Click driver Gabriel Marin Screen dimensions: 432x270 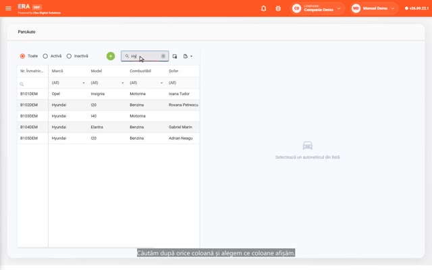(180, 127)
